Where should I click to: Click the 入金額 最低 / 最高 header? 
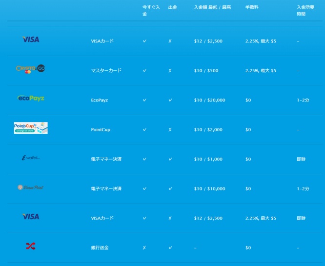point(212,7)
